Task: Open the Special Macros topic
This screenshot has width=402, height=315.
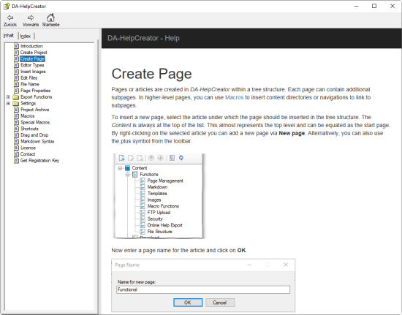Action: coord(35,122)
